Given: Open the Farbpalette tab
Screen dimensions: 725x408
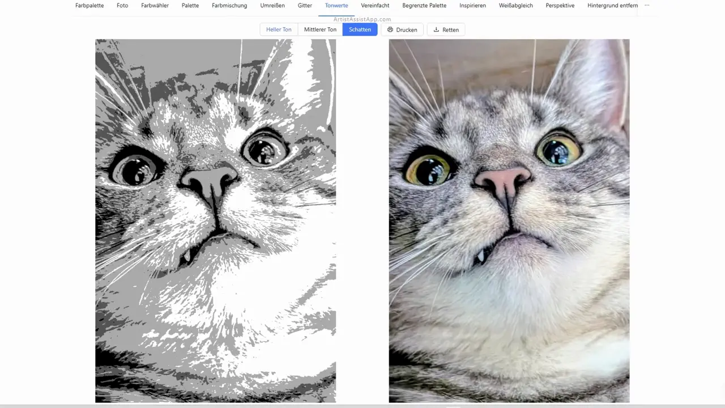Looking at the screenshot, I should 89,6.
